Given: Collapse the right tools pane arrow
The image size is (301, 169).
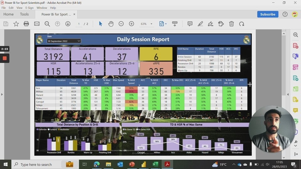Looking at the screenshot, I should [x=288, y=94].
